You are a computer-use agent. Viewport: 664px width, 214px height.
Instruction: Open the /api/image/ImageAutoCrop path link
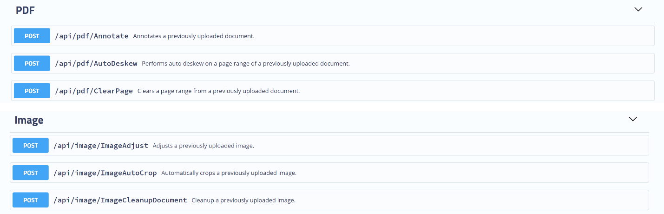pos(105,173)
